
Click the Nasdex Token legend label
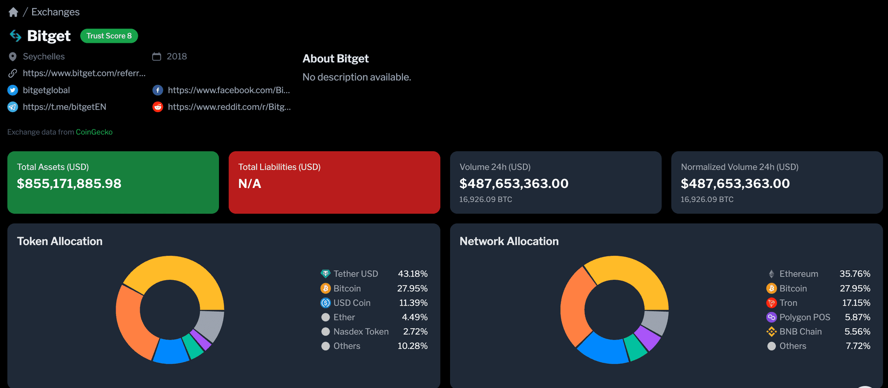point(361,332)
